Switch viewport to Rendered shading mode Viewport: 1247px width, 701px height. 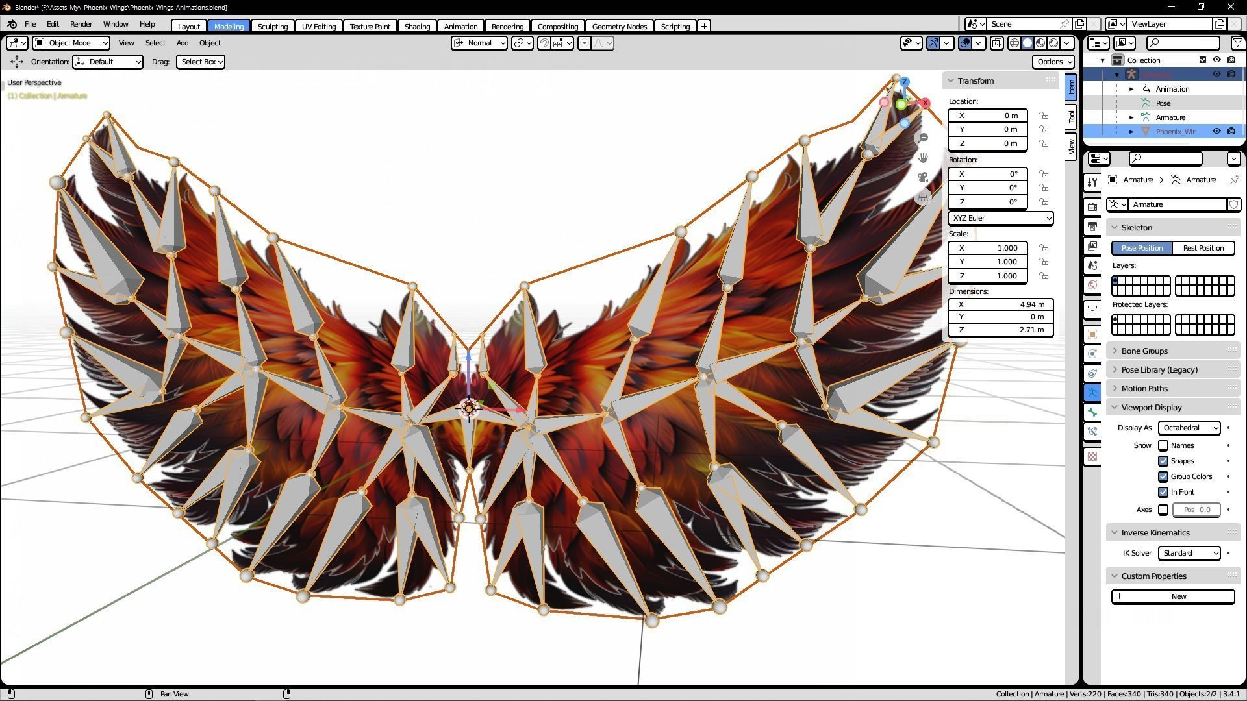click(x=1053, y=43)
